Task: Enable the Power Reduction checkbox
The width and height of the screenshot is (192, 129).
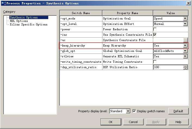Action: pyautogui.click(x=155, y=29)
